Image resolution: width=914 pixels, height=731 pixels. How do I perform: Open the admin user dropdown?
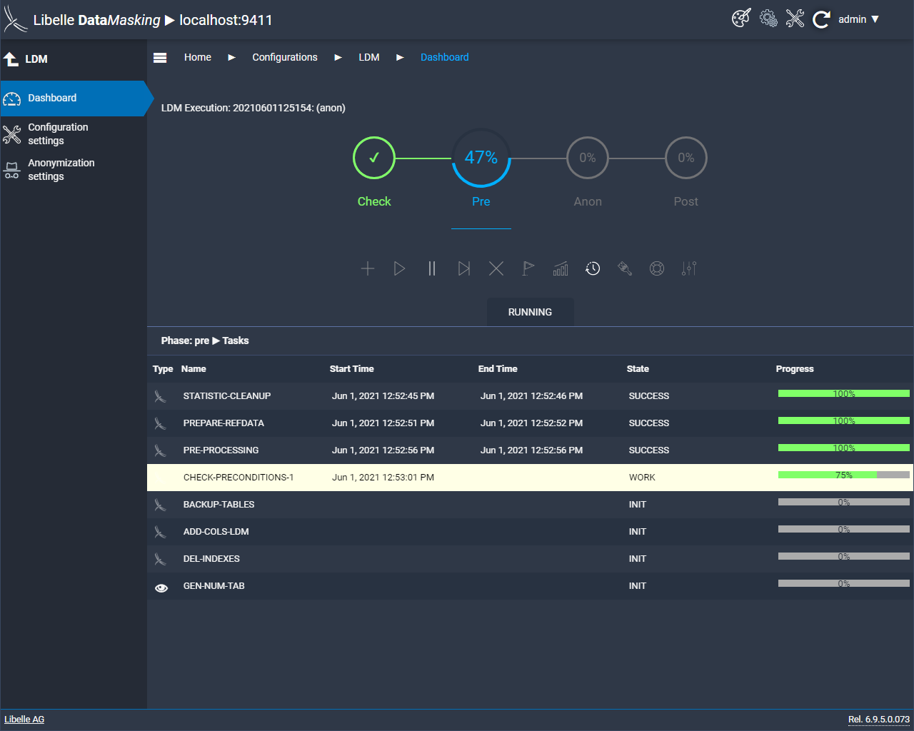tap(858, 19)
